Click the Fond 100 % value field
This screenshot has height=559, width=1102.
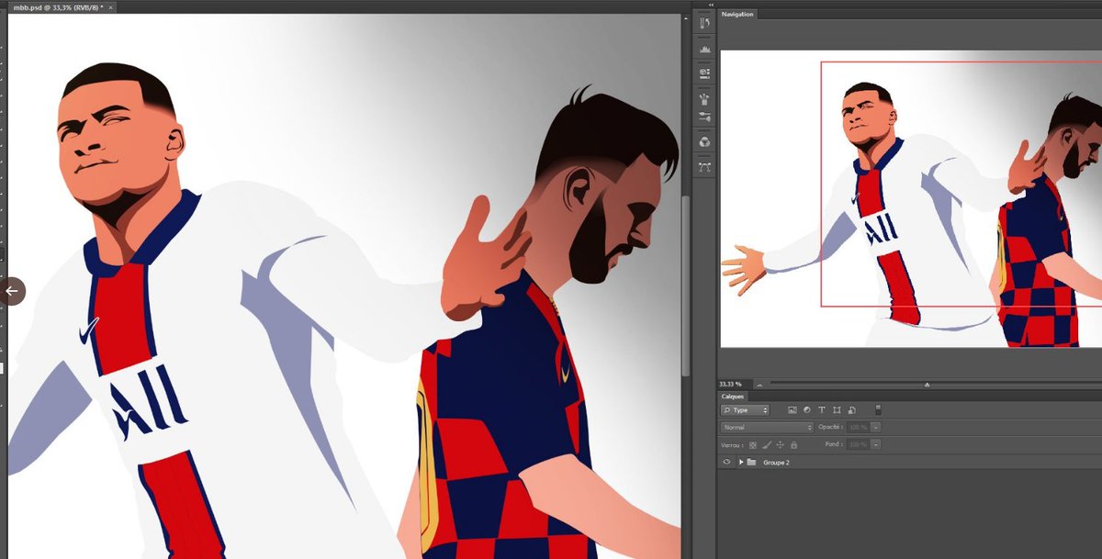coord(859,444)
